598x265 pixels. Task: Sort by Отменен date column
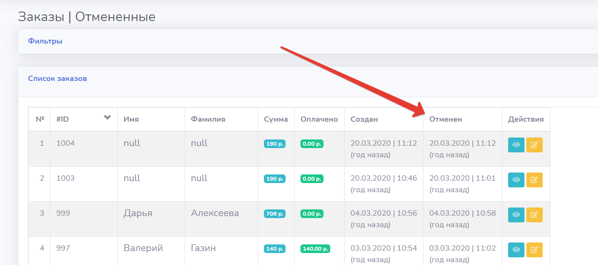click(446, 119)
